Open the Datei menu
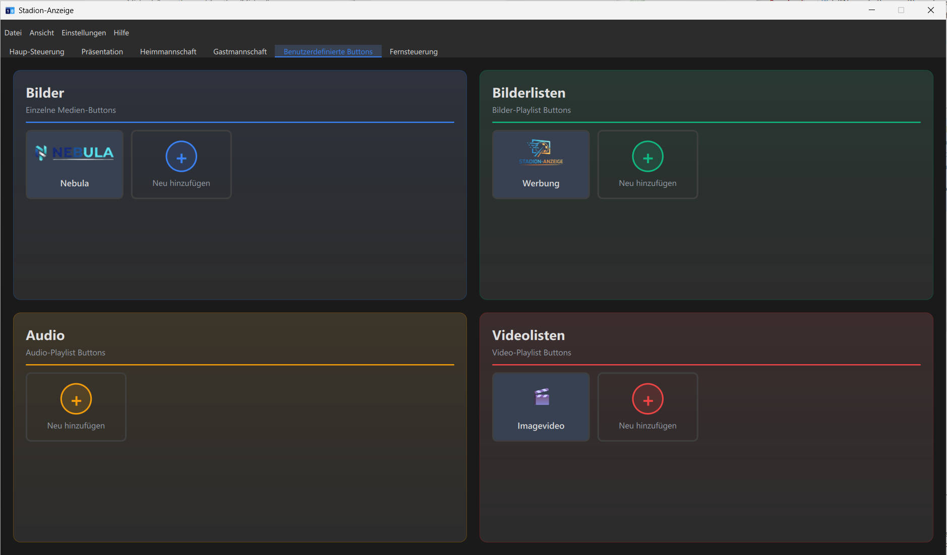 click(x=13, y=33)
